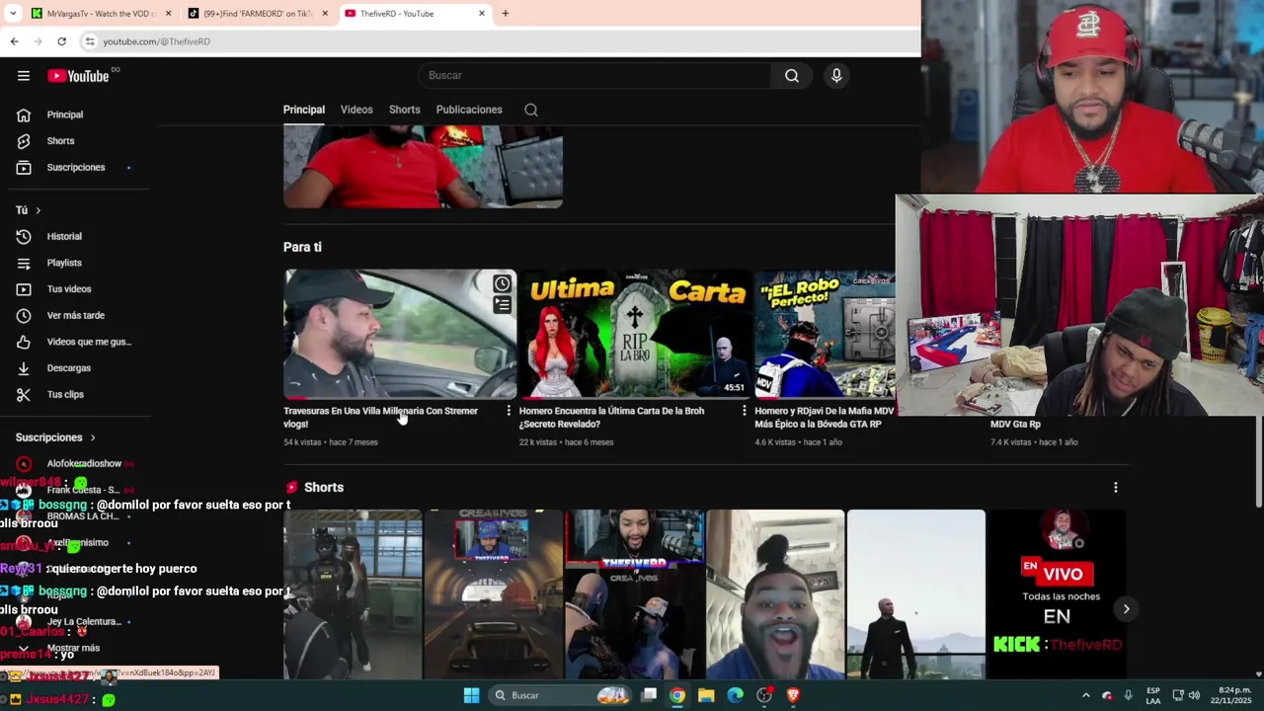Open Ultima Carta video thumbnail
1264x711 pixels.
click(x=635, y=334)
